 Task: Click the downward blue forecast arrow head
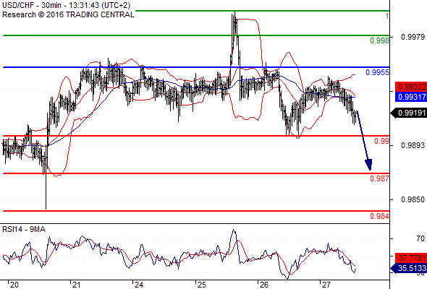pos(368,165)
